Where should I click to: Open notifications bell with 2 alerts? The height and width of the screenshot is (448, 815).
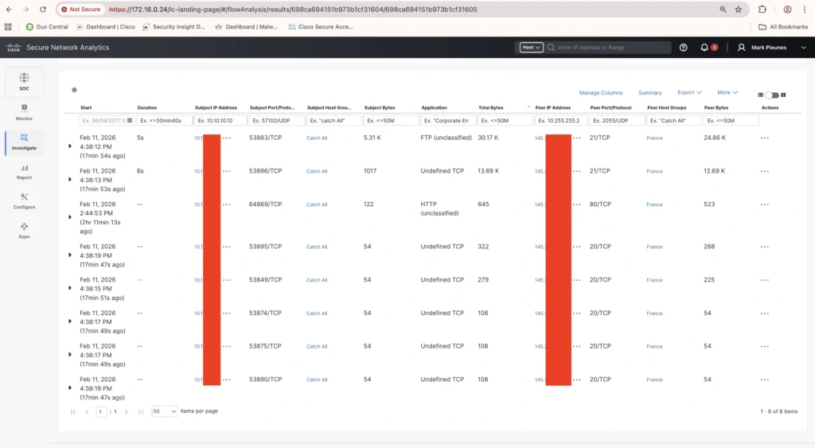tap(704, 48)
